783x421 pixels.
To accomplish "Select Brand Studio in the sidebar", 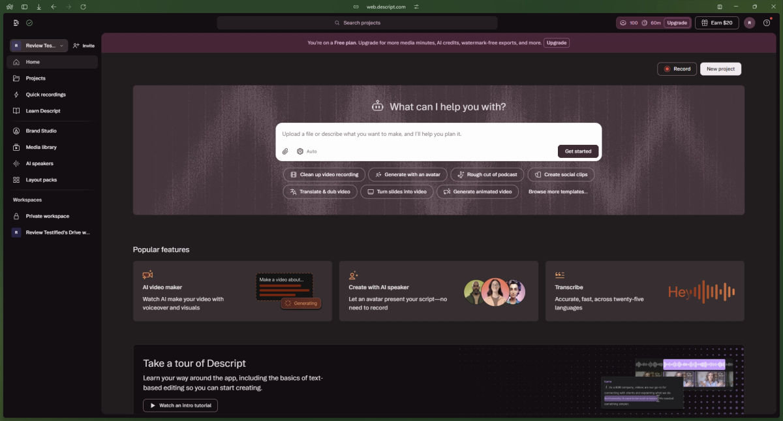I will pyautogui.click(x=42, y=131).
